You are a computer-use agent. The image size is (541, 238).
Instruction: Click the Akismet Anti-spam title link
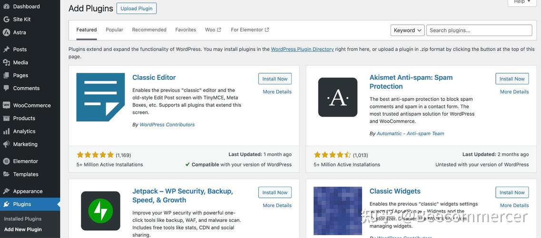pyautogui.click(x=411, y=82)
